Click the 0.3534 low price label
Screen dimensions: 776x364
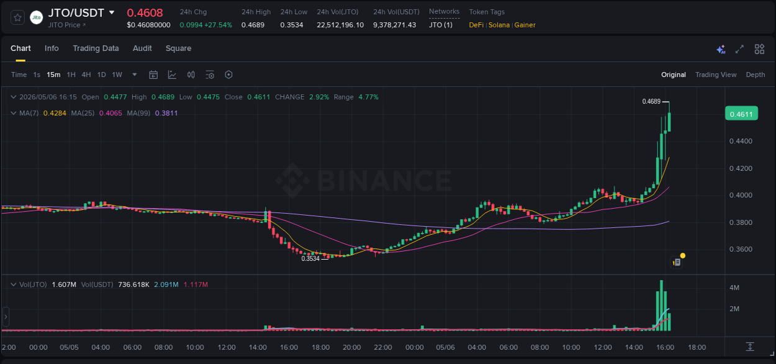point(310,258)
